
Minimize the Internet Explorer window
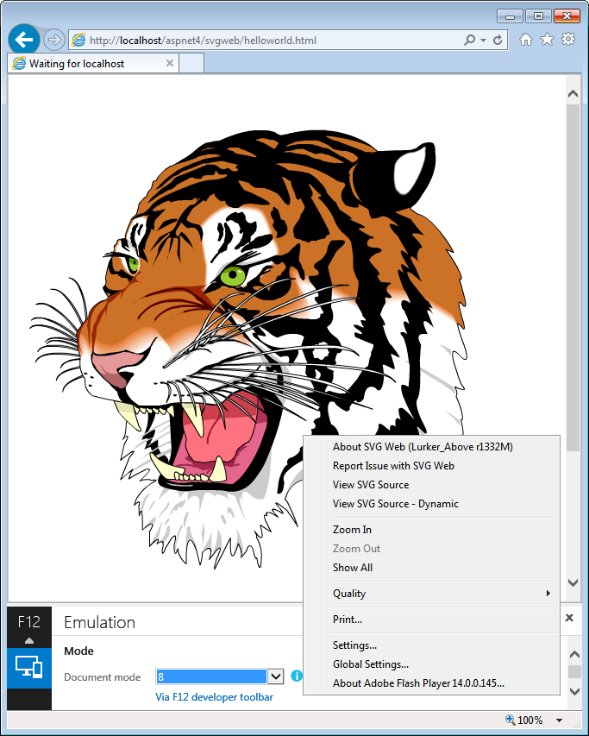click(x=511, y=16)
